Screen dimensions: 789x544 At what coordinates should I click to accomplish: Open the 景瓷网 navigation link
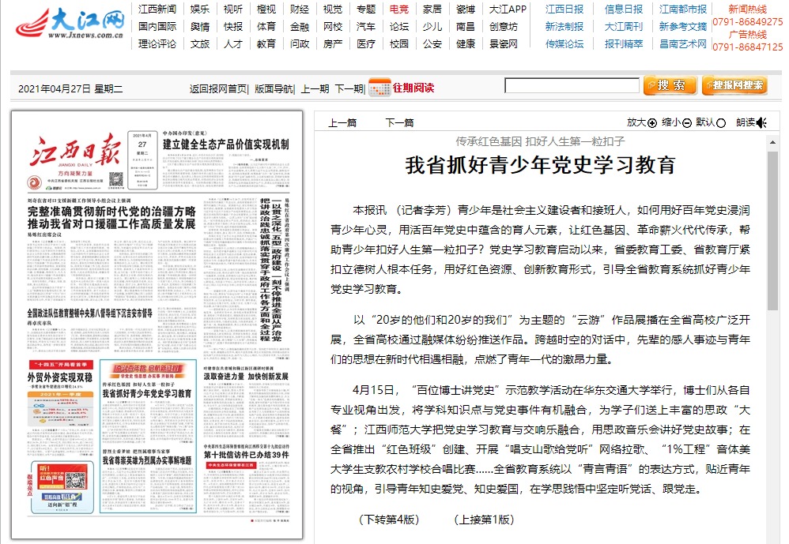503,44
